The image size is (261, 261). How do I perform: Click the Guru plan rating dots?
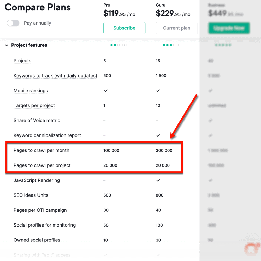pos(171,45)
